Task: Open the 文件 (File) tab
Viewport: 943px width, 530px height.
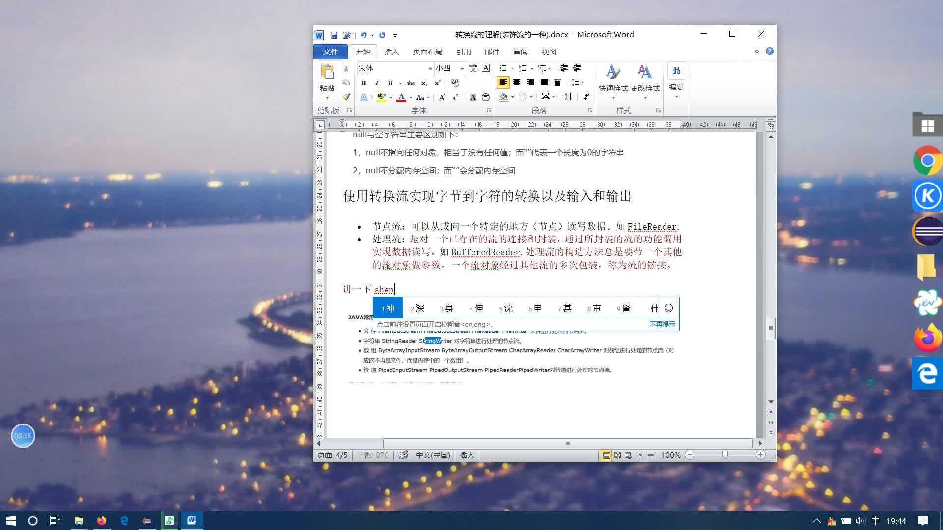Action: tap(330, 52)
